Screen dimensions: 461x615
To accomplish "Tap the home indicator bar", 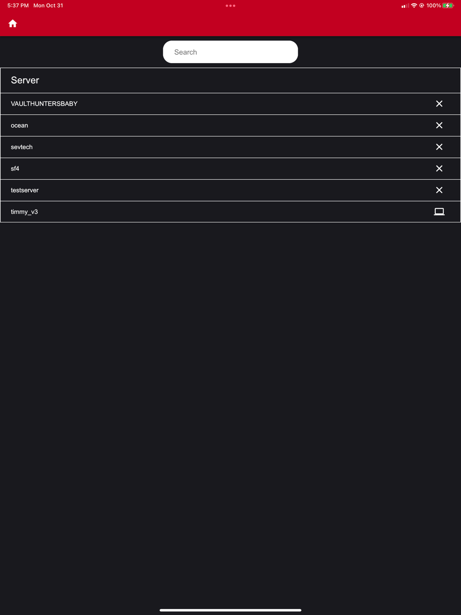I will point(230,610).
